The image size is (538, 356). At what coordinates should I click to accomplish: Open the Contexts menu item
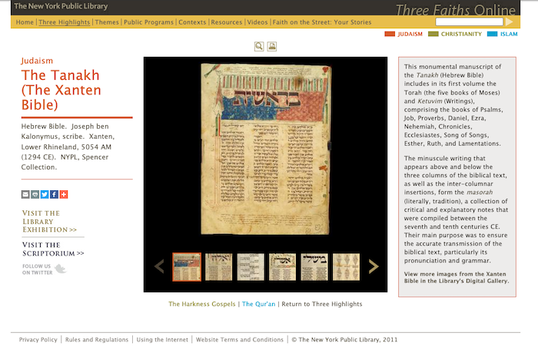click(192, 22)
